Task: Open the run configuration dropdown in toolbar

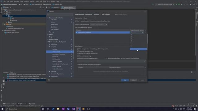Action: [165, 4]
